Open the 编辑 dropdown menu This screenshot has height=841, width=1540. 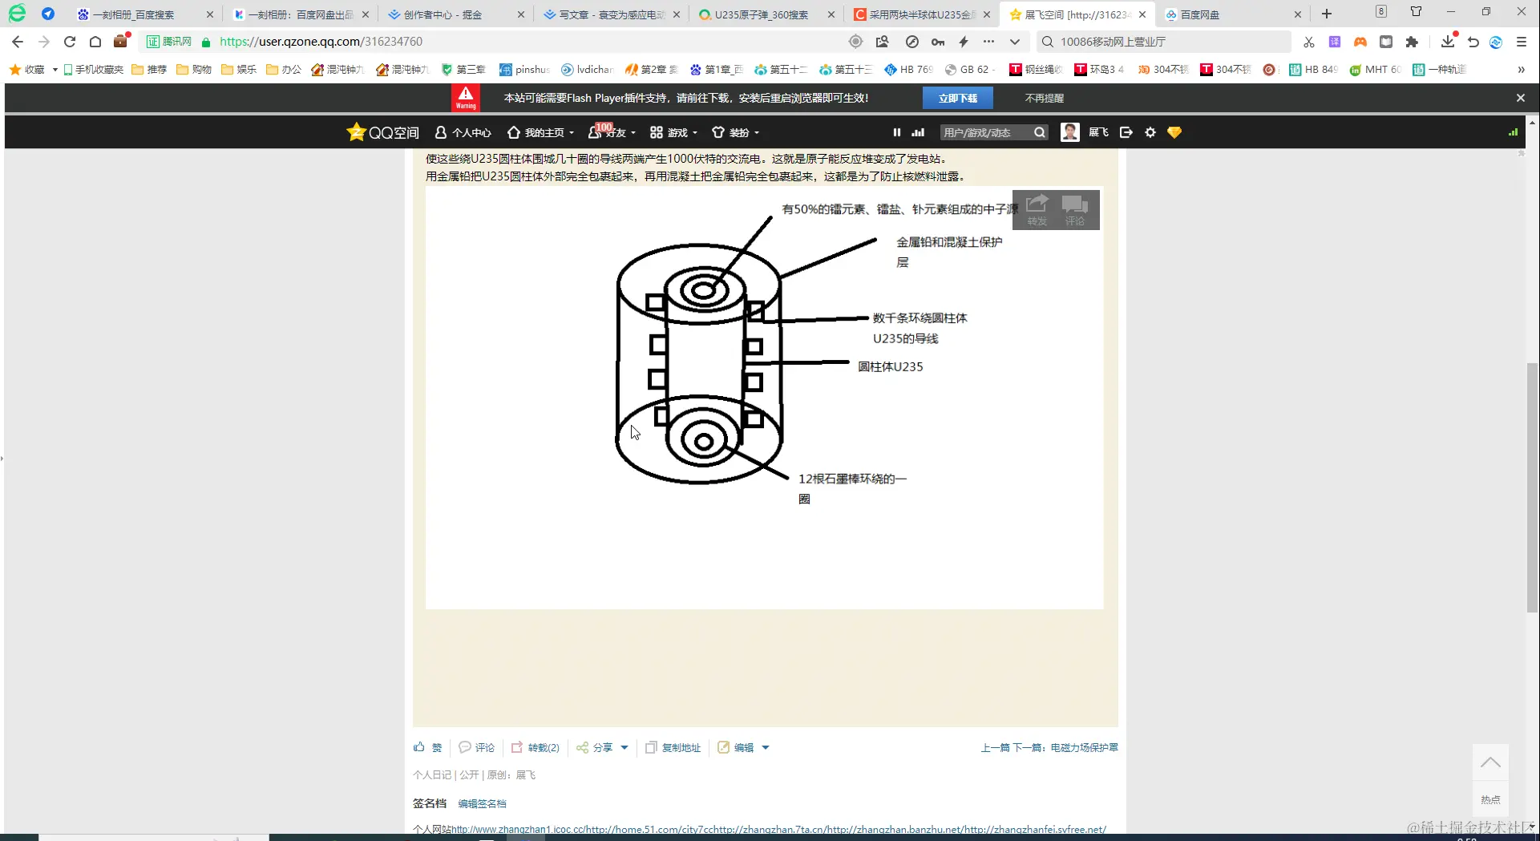(764, 747)
